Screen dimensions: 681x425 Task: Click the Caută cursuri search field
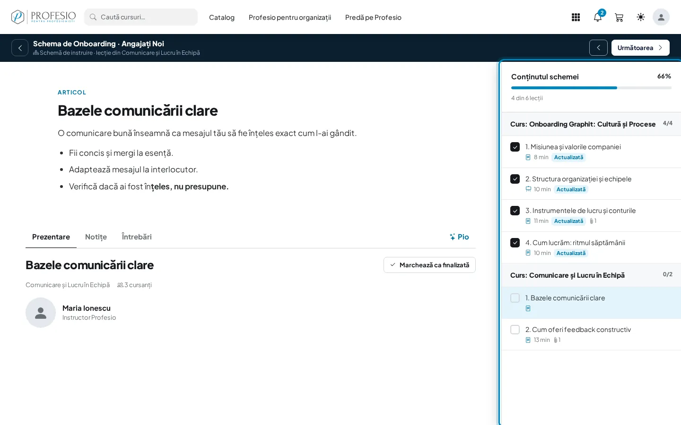click(141, 17)
